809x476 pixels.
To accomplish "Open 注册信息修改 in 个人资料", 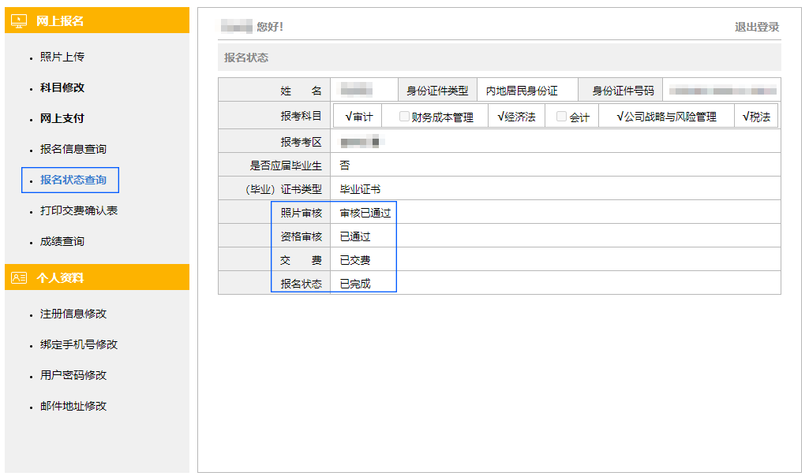I will tap(73, 314).
